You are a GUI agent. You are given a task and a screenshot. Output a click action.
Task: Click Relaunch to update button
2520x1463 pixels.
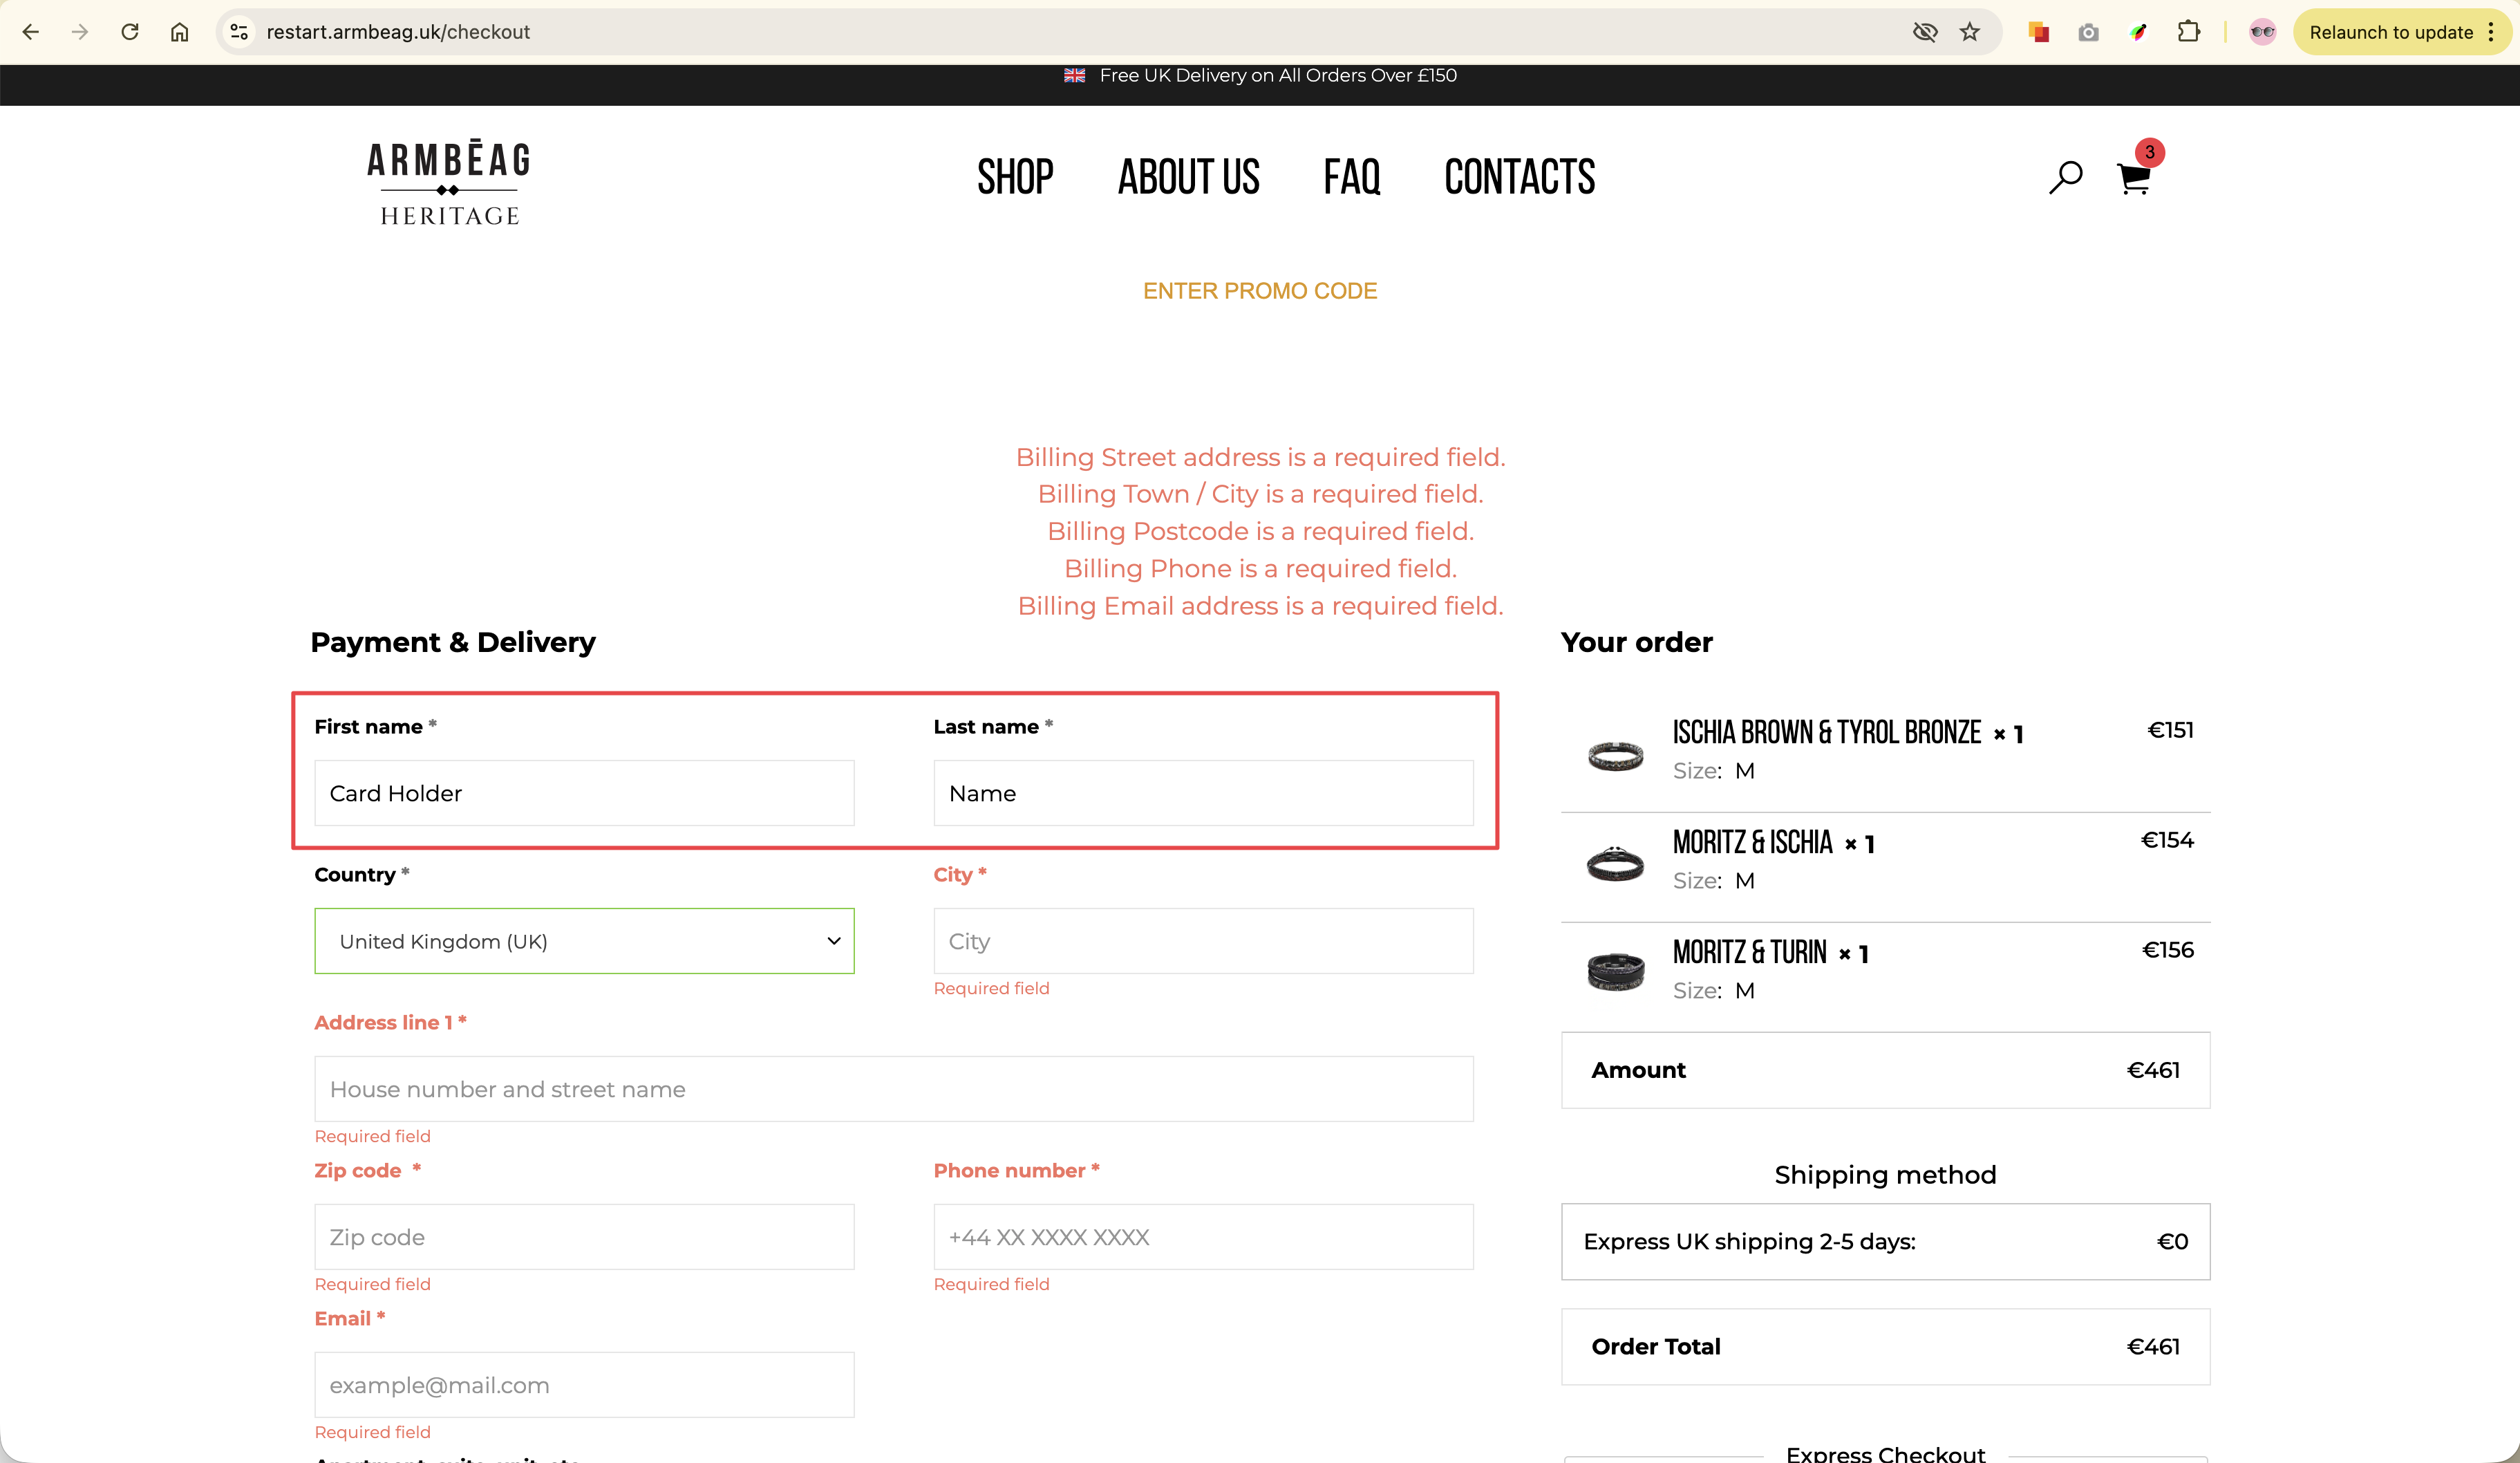[x=2390, y=32]
